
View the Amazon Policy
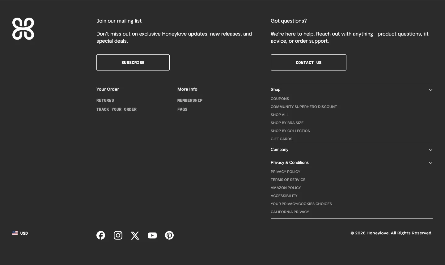pyautogui.click(x=286, y=188)
